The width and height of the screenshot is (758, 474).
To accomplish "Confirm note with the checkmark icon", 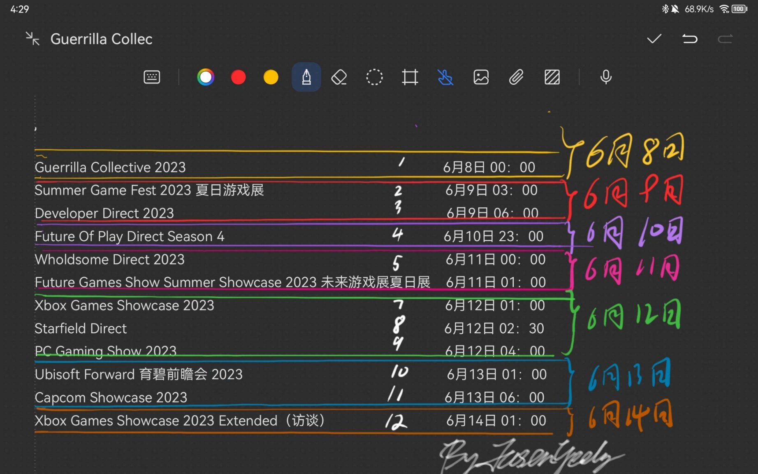I will pos(654,39).
